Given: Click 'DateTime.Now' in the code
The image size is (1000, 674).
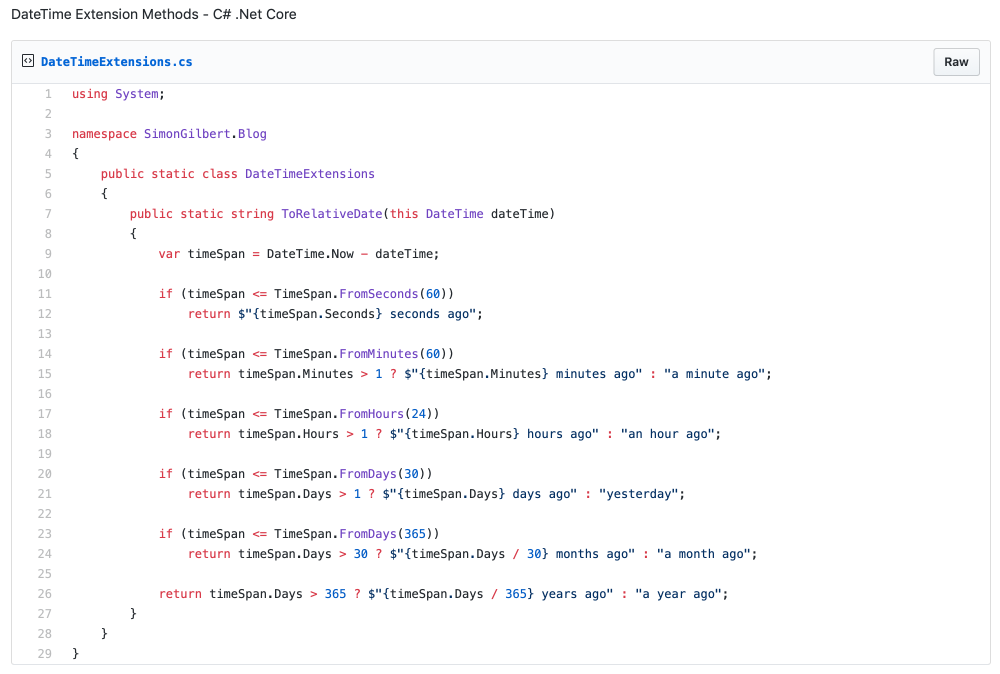Looking at the screenshot, I should (310, 254).
